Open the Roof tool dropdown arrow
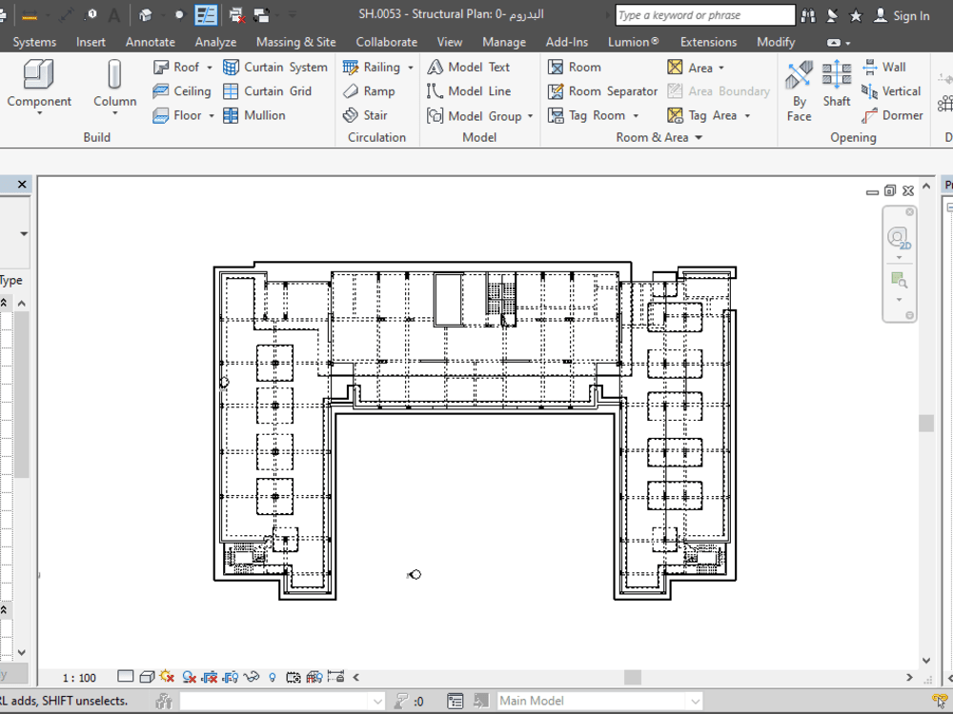This screenshot has width=953, height=714. [x=209, y=67]
